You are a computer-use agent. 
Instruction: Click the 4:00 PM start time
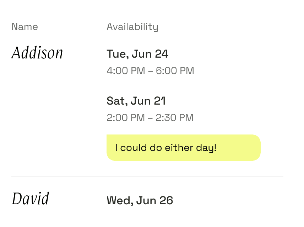coord(126,71)
